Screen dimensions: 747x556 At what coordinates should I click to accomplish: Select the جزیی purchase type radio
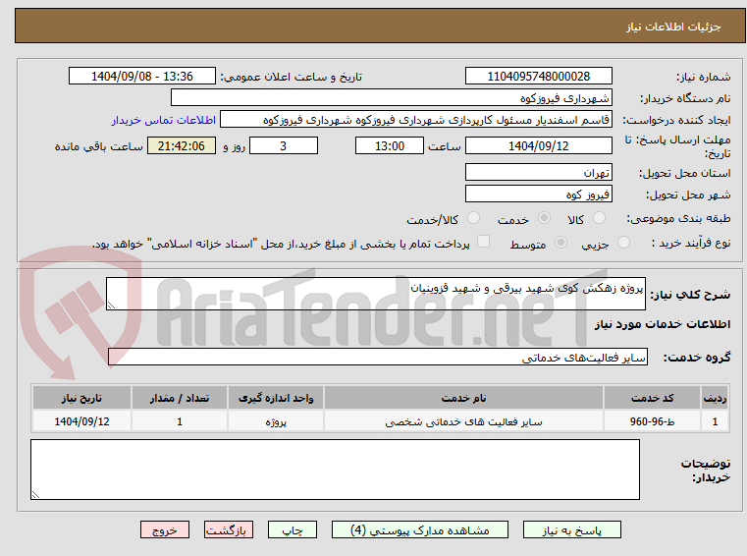[x=623, y=243]
